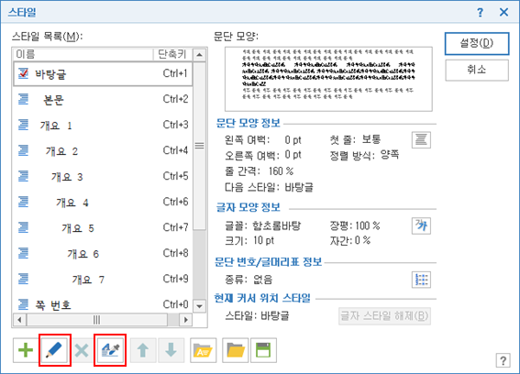Image resolution: width=520 pixels, height=374 pixels.
Task: Click the eyedropper apply-current-format-to-style icon
Action: [110, 350]
